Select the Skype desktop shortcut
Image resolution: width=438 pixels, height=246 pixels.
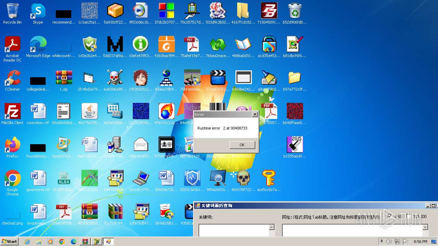coord(38,14)
